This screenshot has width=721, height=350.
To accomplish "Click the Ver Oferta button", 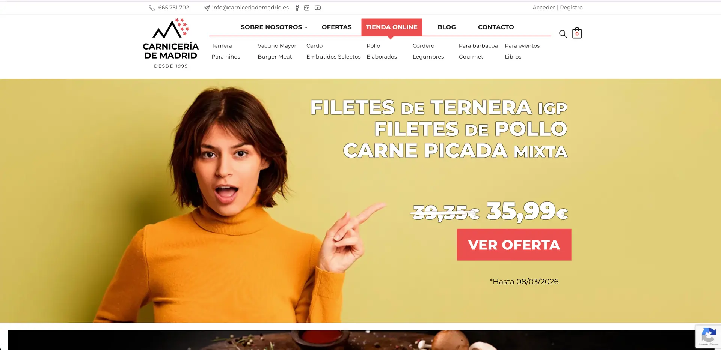I will coord(514,245).
